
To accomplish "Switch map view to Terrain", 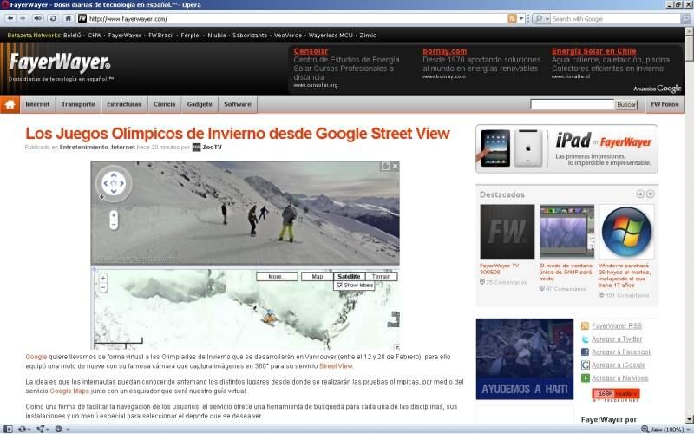I will click(381, 276).
